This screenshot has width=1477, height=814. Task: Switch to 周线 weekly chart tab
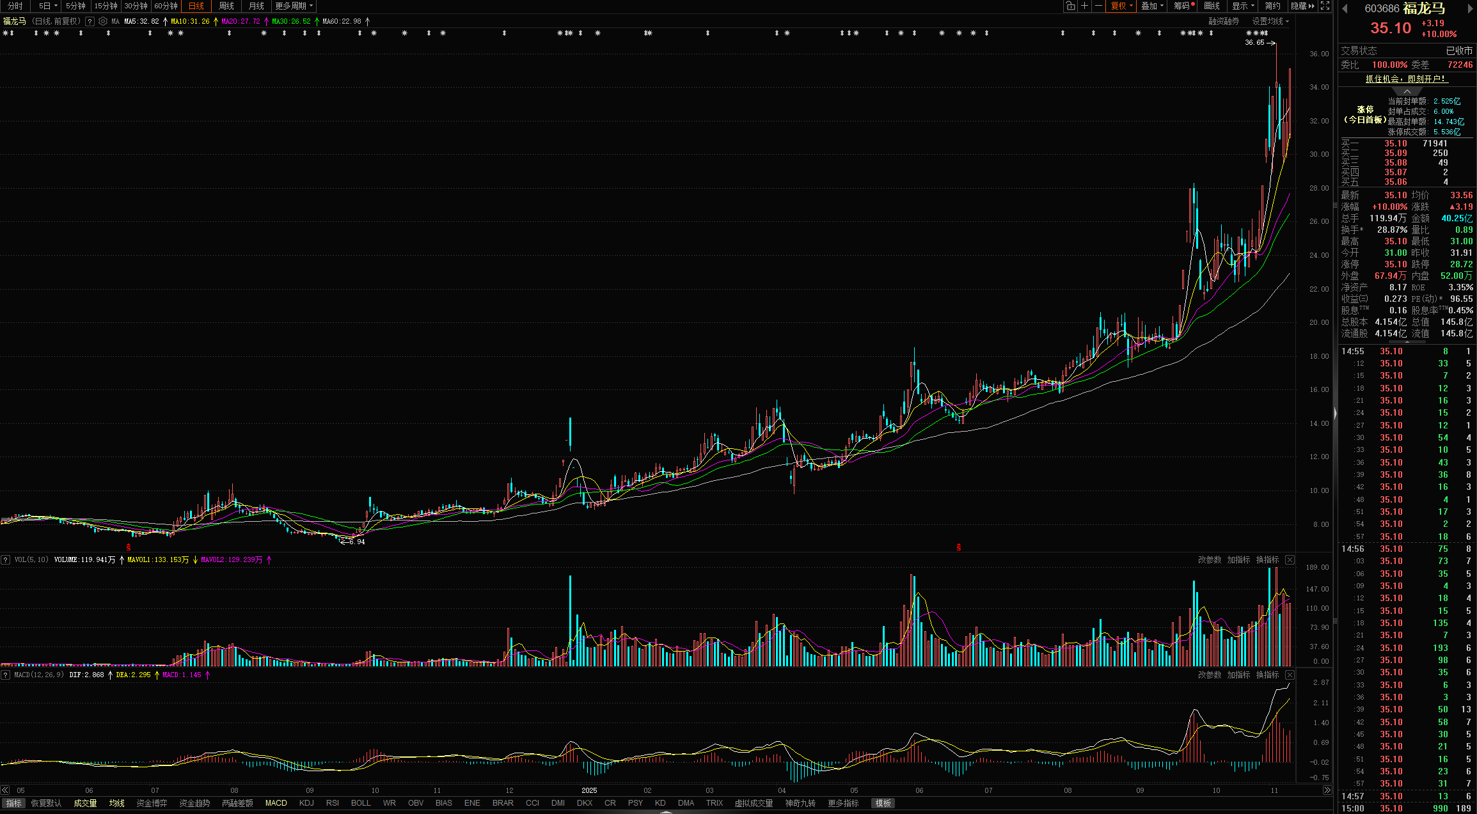[226, 6]
